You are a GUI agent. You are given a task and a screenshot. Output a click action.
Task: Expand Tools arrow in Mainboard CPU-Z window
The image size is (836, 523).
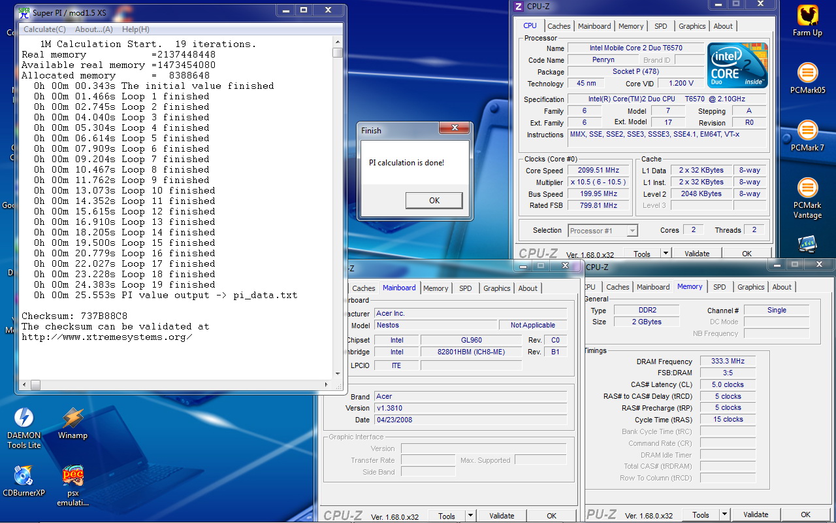pyautogui.click(x=470, y=516)
